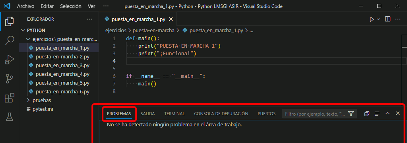This screenshot has height=143, width=407.
Task: Open run options dropdown next to play
Action: (378, 19)
